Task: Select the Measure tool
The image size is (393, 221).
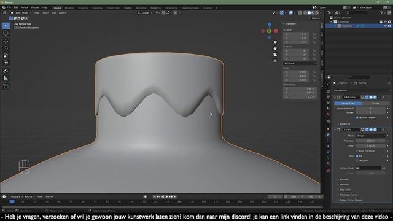Action: point(6,79)
